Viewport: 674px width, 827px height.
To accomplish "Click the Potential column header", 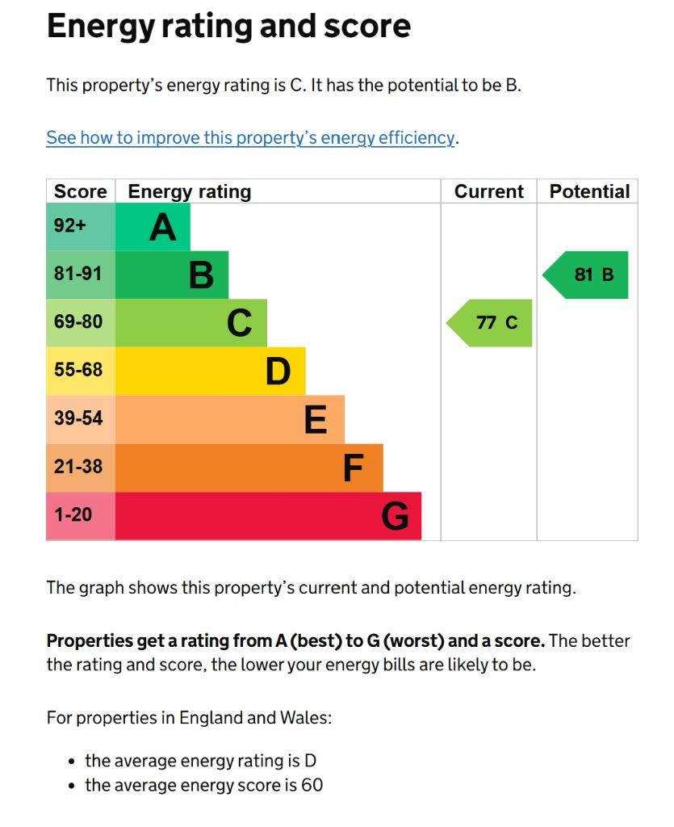I will (x=589, y=191).
